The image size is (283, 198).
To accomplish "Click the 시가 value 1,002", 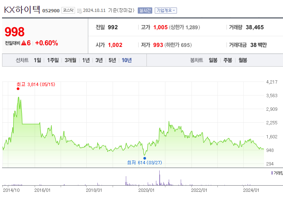I will coord(115,45).
